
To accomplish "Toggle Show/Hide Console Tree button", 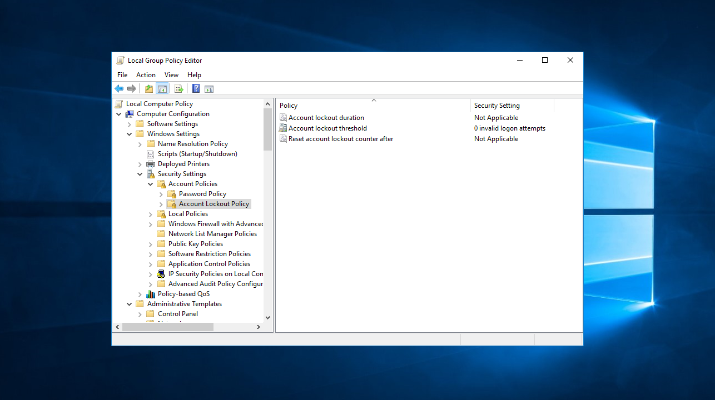I will point(162,89).
